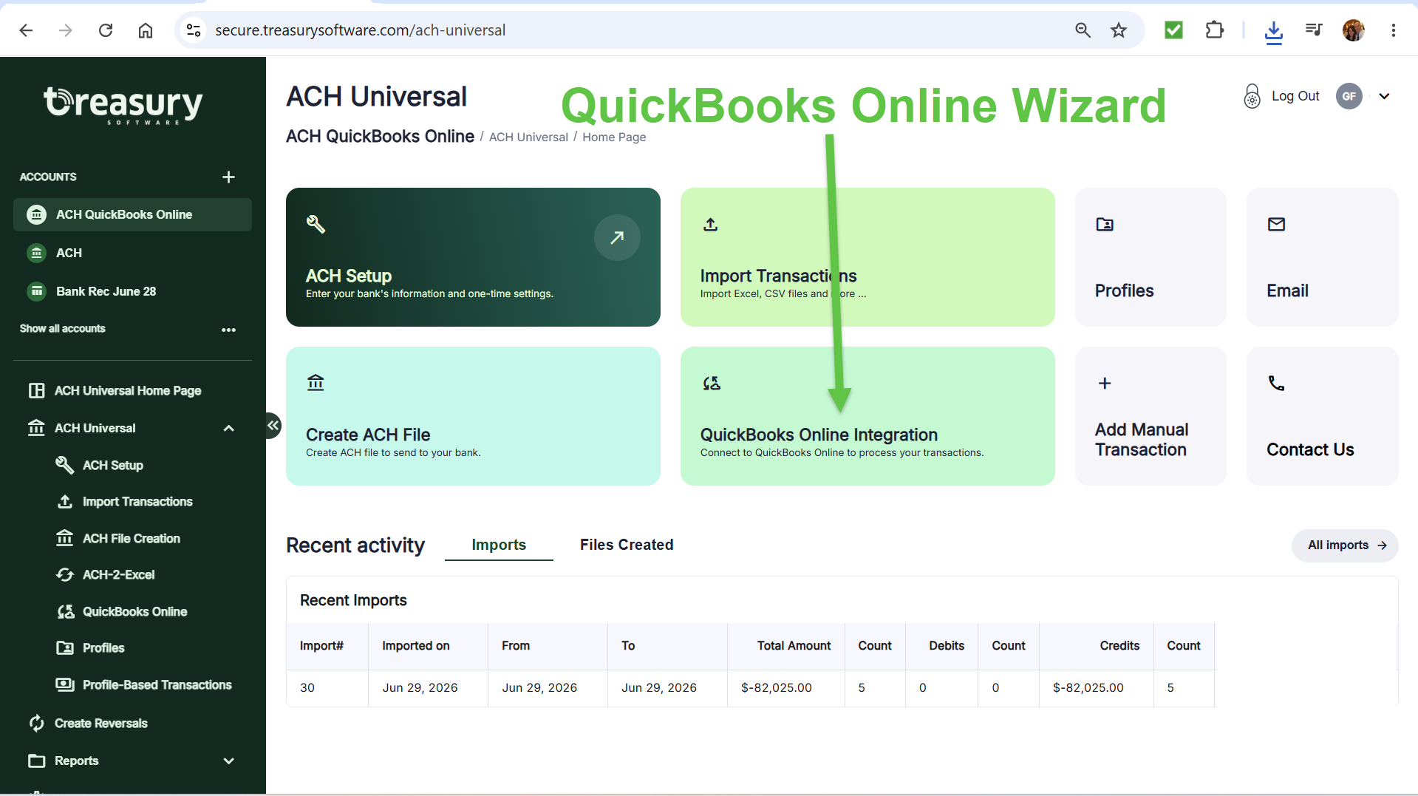This screenshot has height=796, width=1418.
Task: Open the browser Downloads icon
Action: [1273, 31]
